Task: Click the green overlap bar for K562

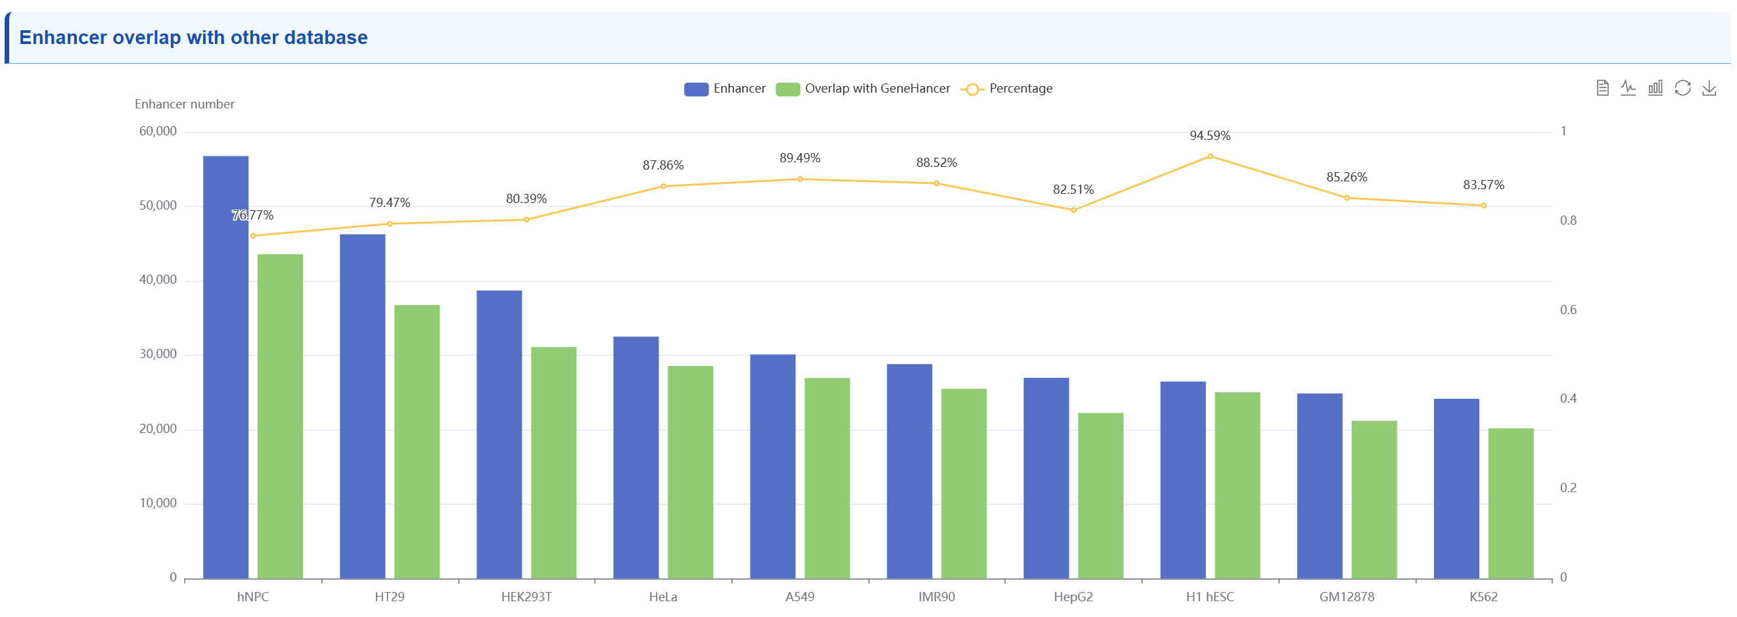Action: [x=1510, y=503]
